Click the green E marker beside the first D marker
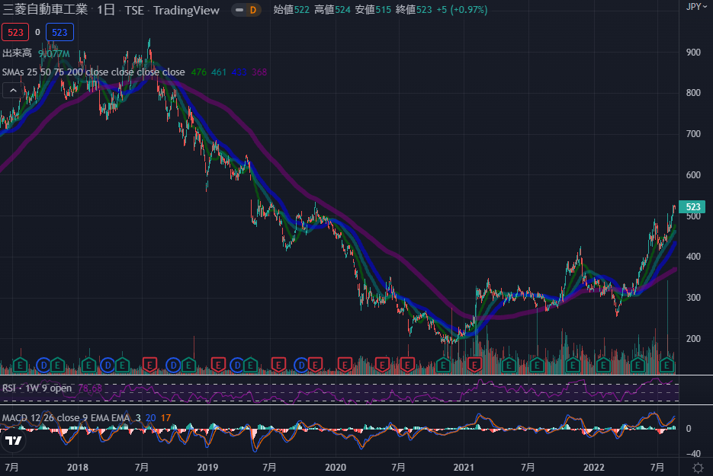This screenshot has width=713, height=476. 57,365
